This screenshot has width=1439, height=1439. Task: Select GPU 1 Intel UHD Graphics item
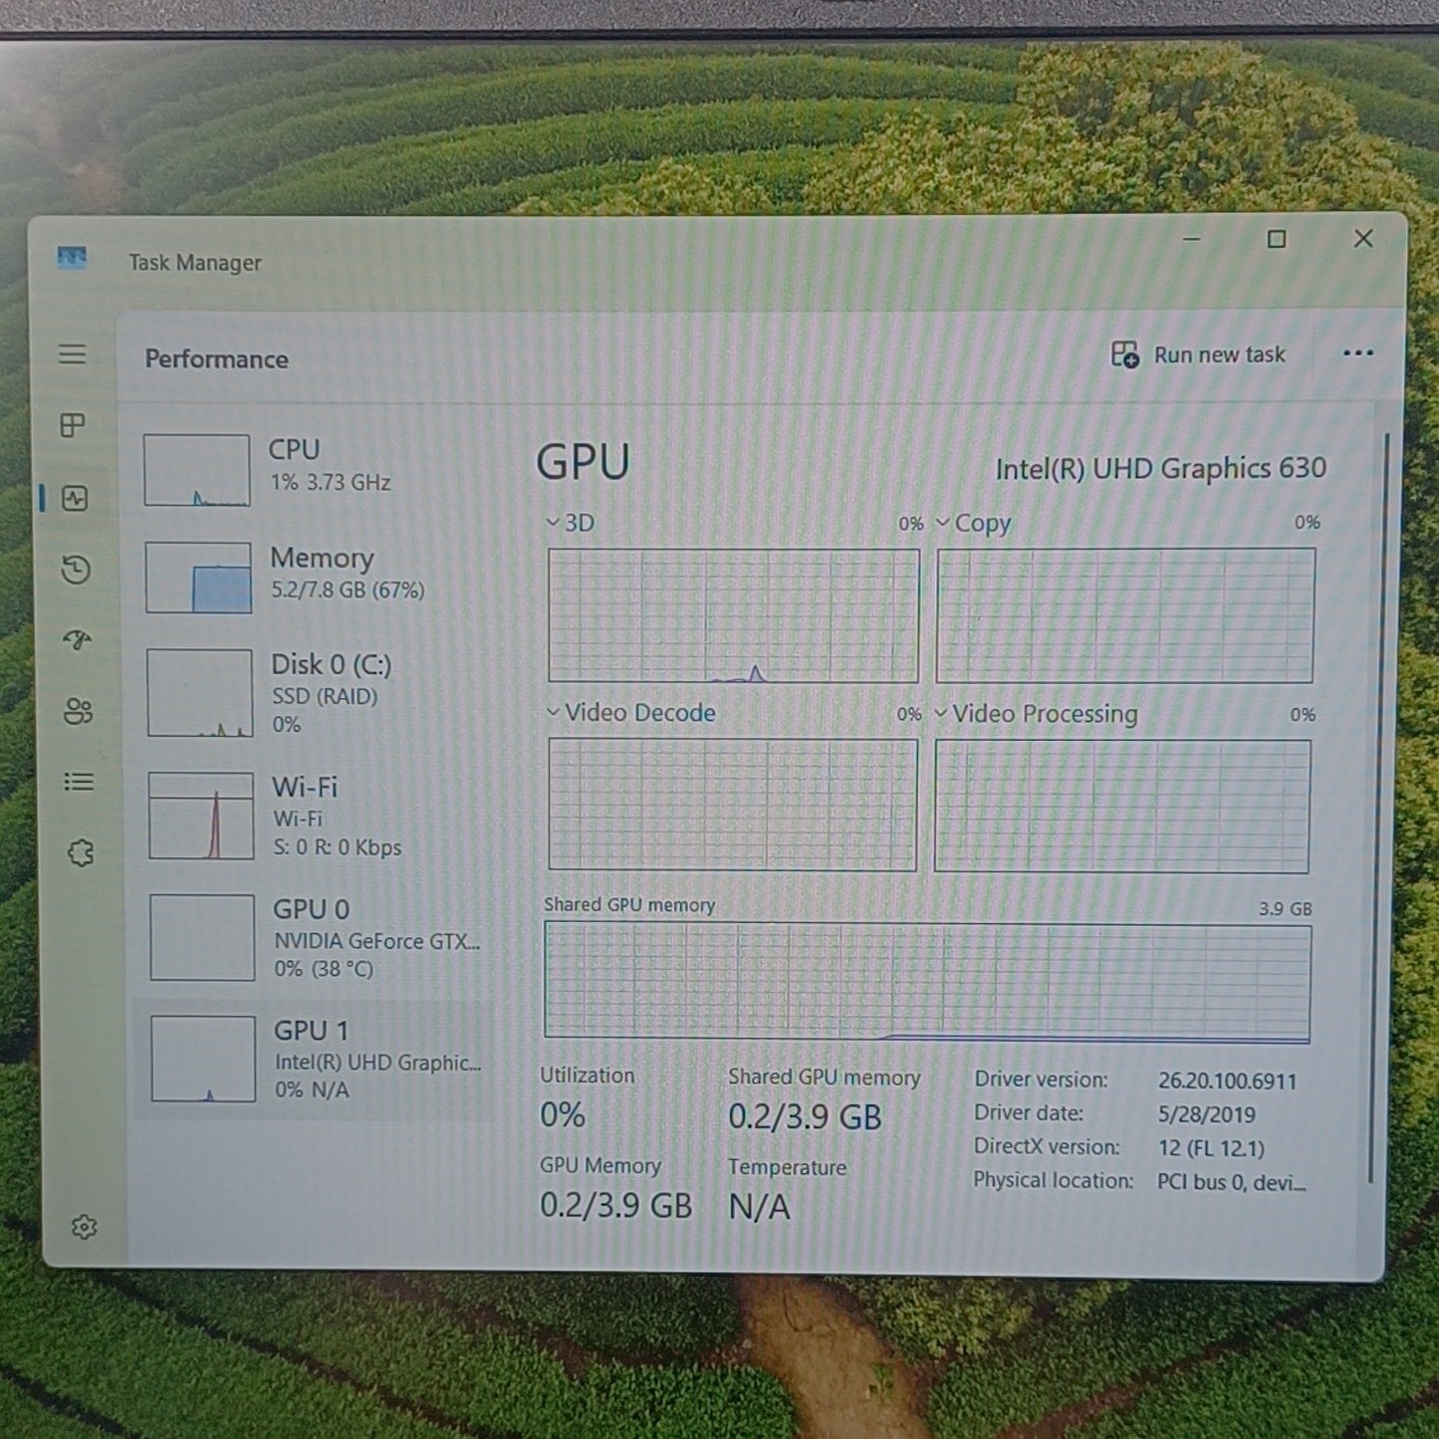(317, 1060)
